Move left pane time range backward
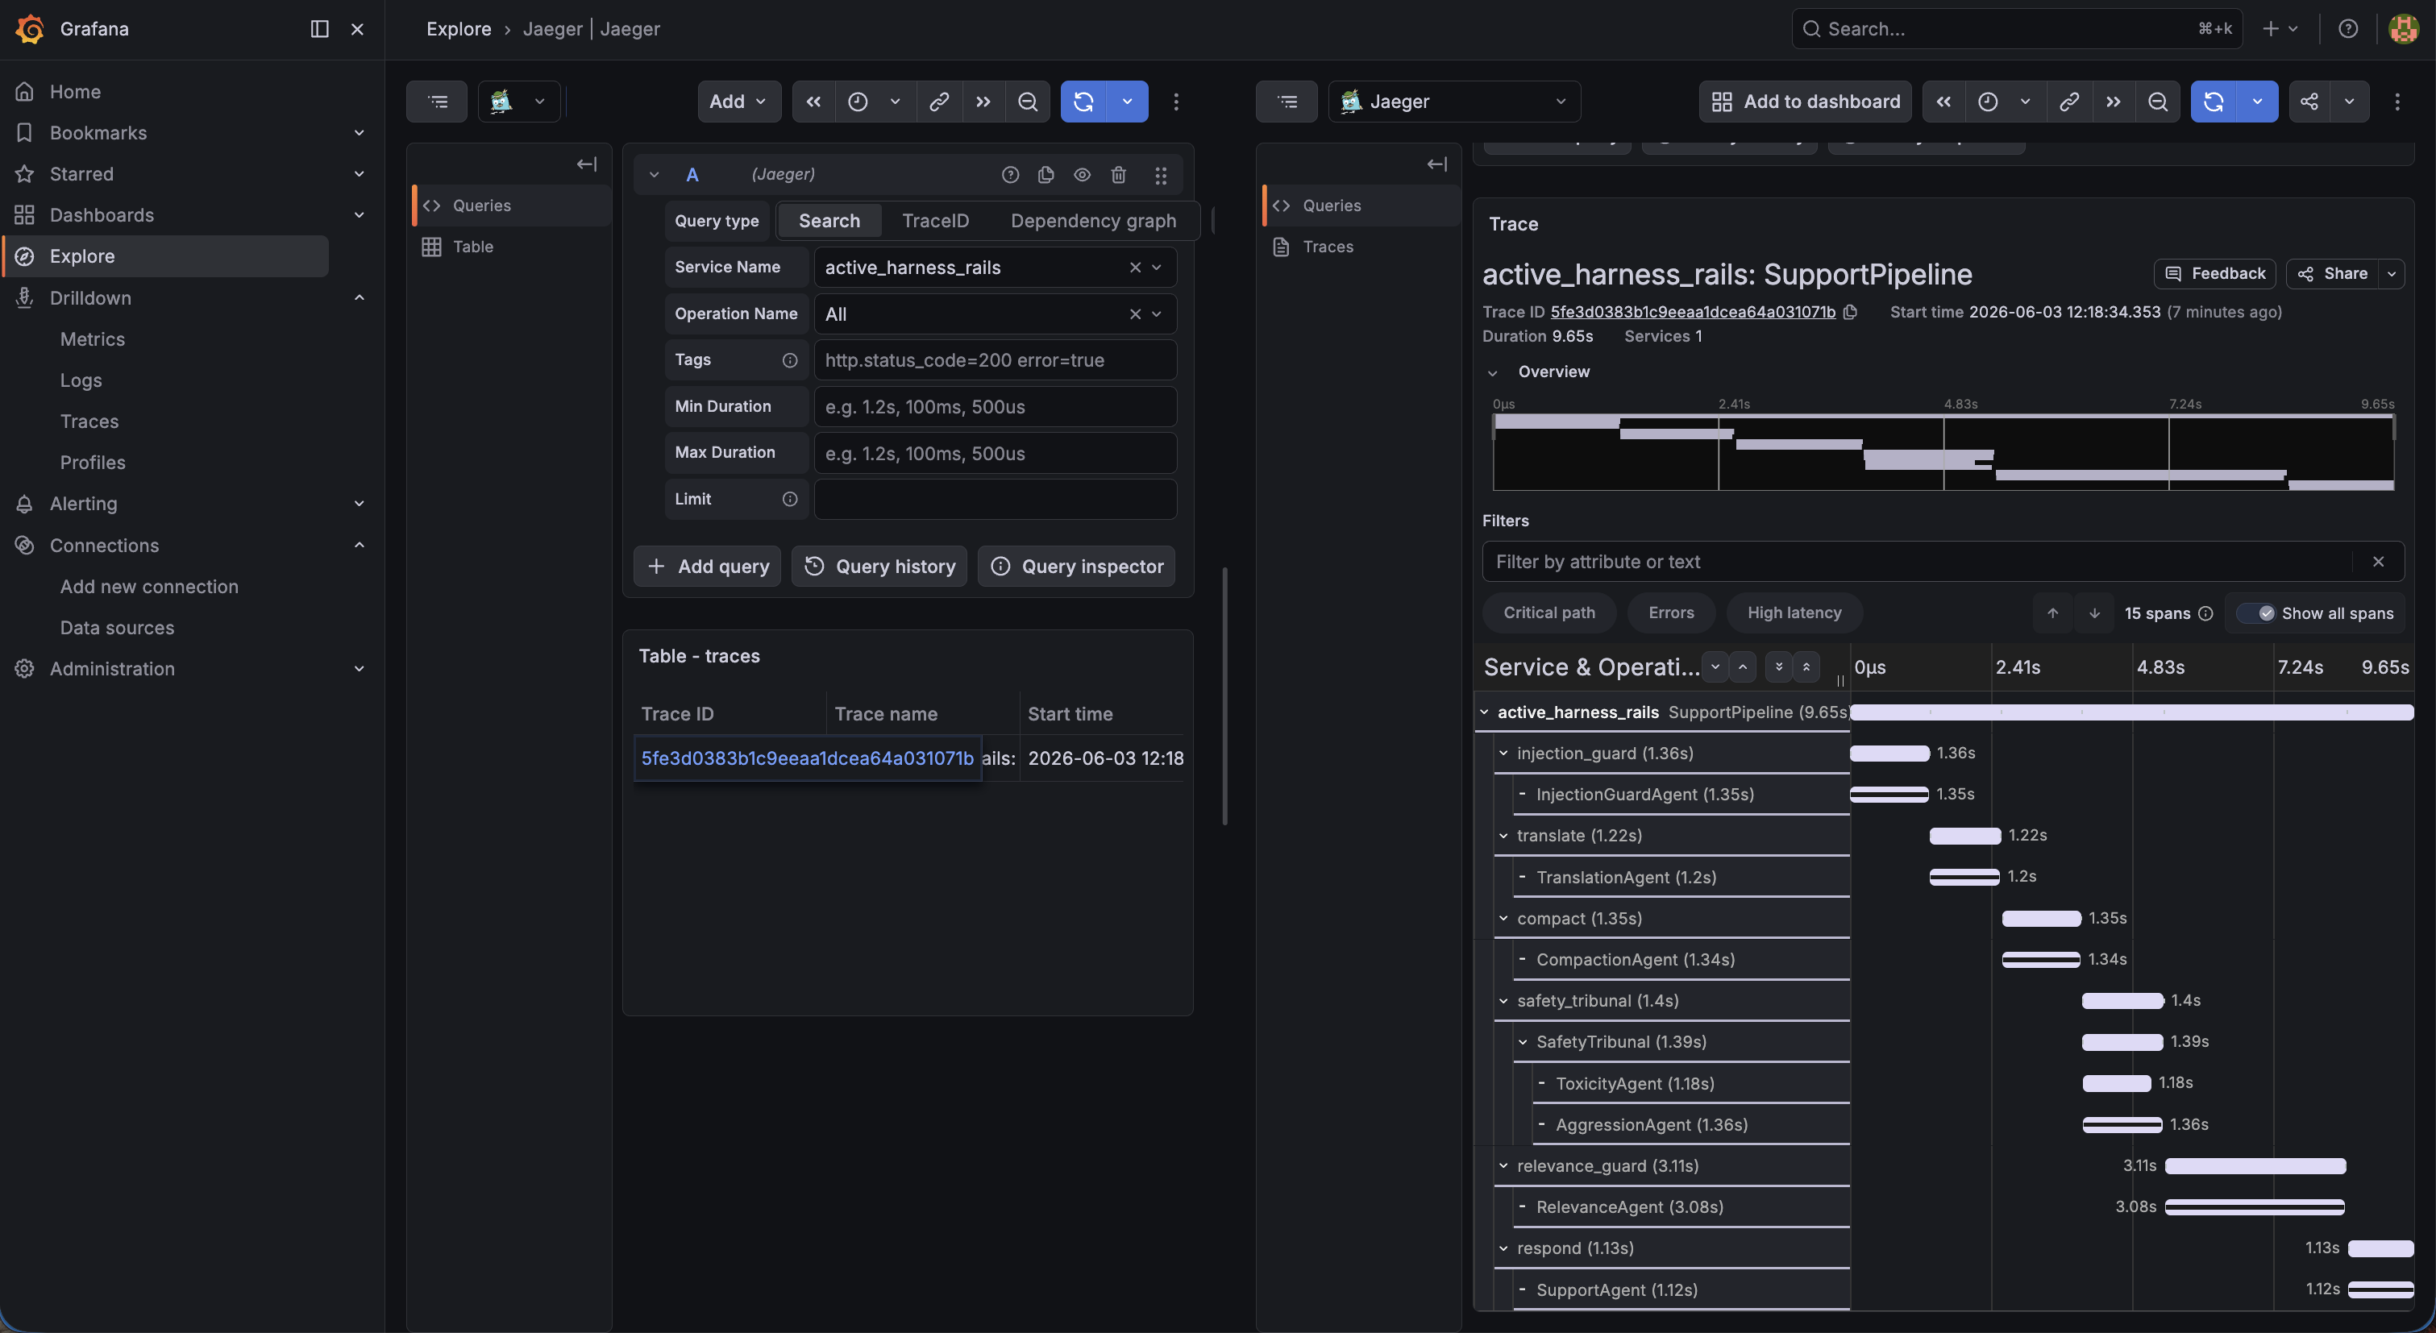 pos(813,102)
